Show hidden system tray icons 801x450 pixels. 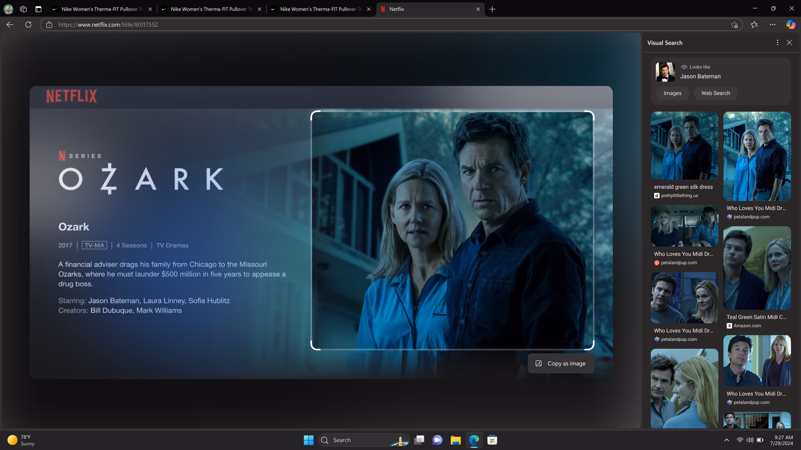tap(726, 440)
